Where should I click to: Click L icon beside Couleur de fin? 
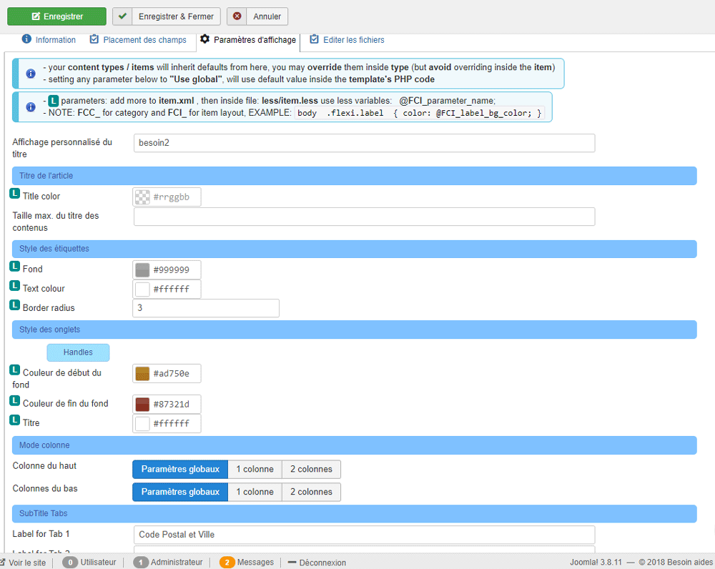(x=14, y=401)
